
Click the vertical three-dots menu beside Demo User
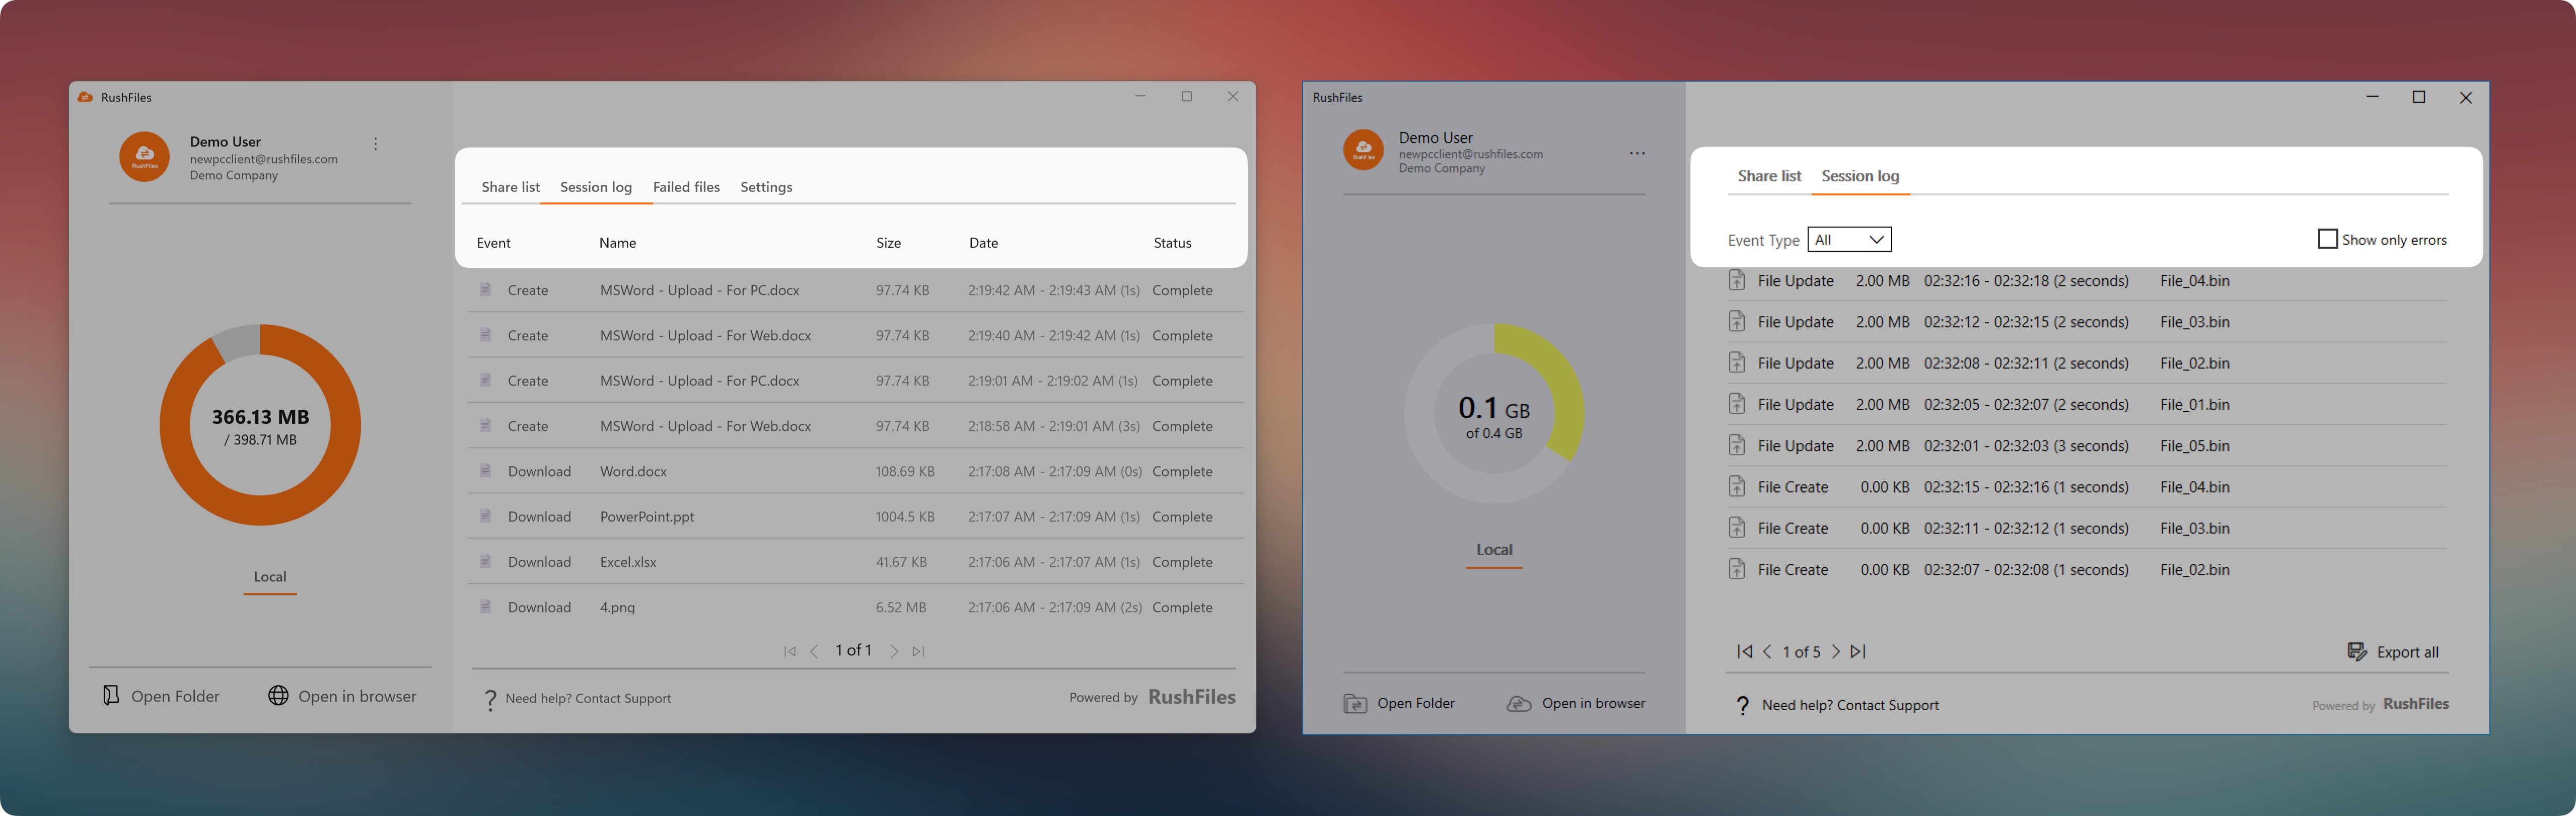(x=375, y=144)
